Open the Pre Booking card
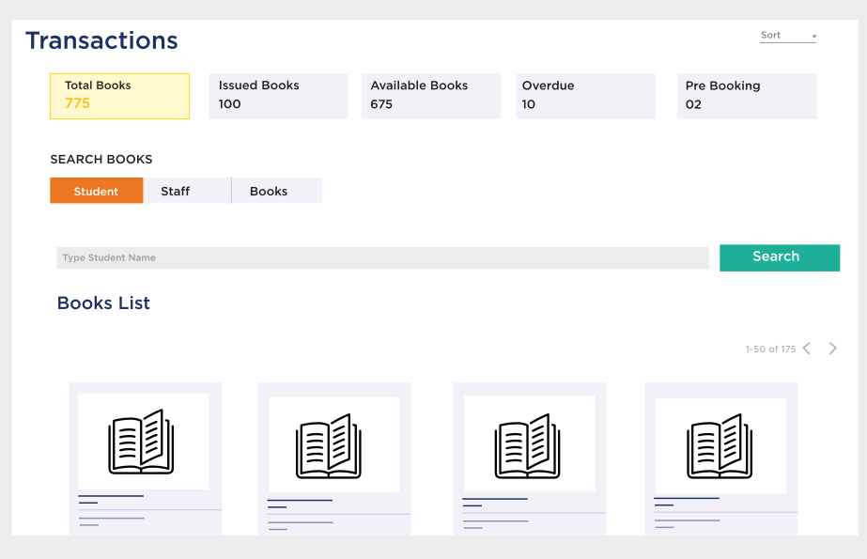 [x=746, y=96]
